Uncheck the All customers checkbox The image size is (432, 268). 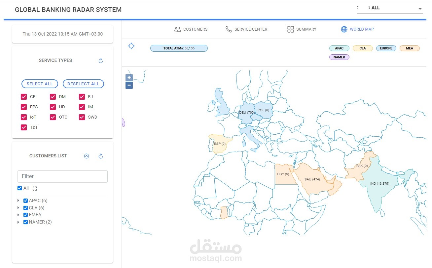tap(20, 188)
